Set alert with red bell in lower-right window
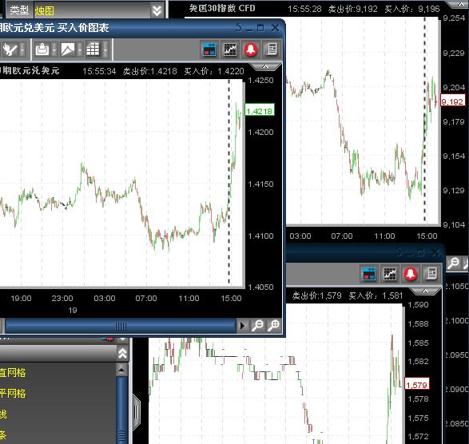This screenshot has height=444, width=469. pos(411,274)
